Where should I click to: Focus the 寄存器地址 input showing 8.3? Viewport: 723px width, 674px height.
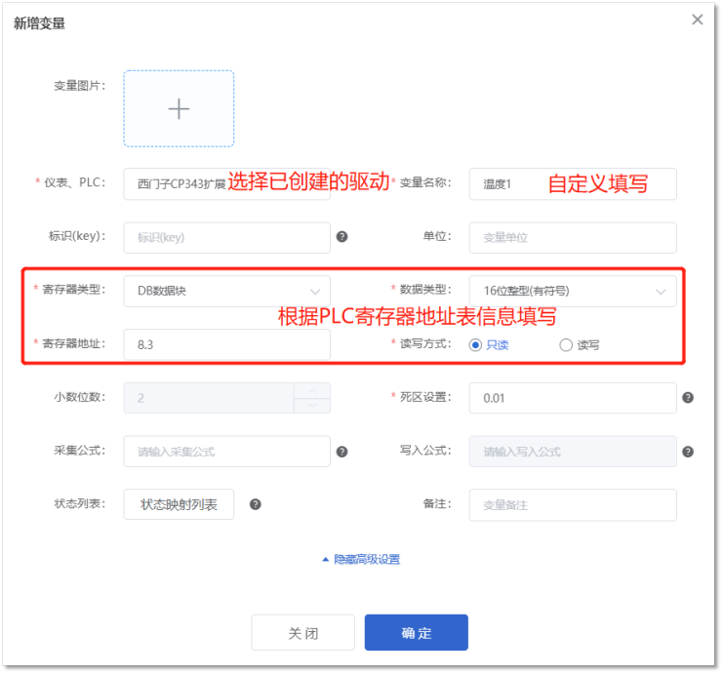tap(227, 344)
